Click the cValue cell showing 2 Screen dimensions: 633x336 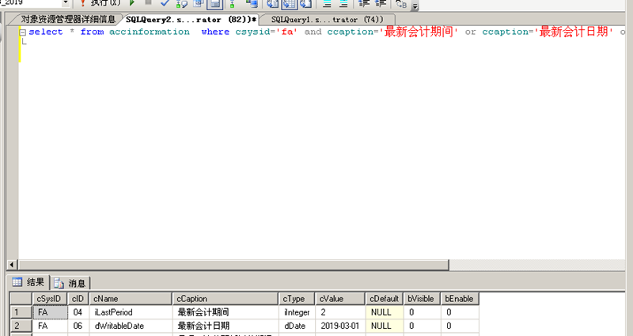pos(340,312)
